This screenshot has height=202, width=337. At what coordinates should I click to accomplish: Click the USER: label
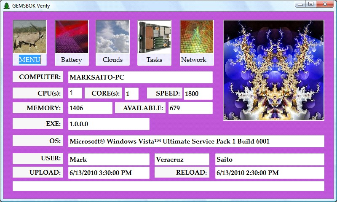click(38, 158)
